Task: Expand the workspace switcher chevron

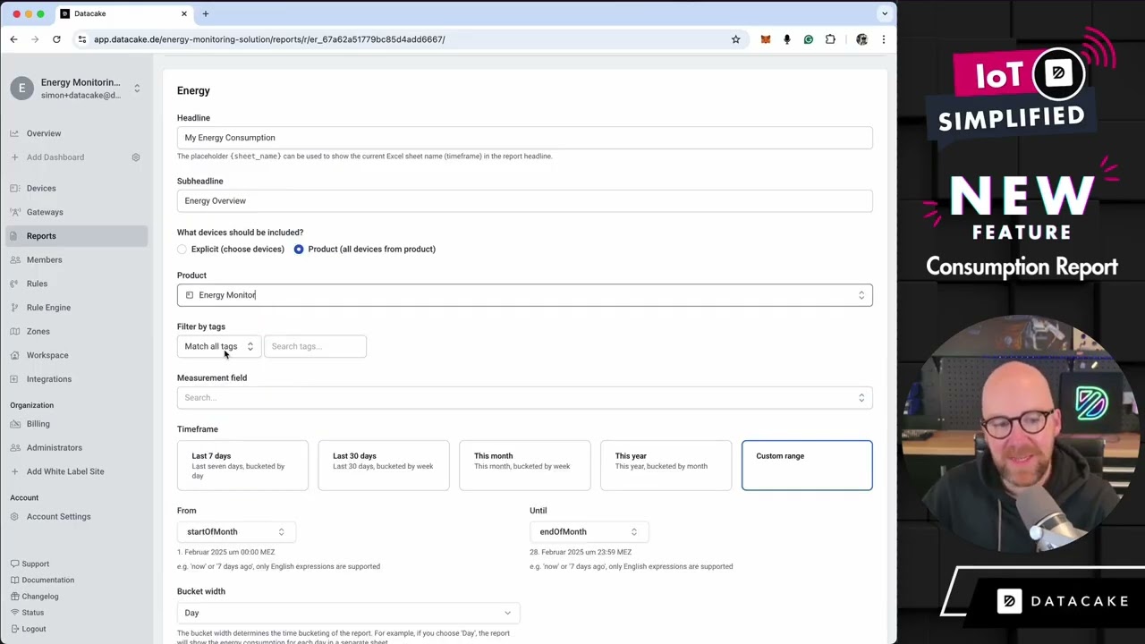Action: pos(137,89)
